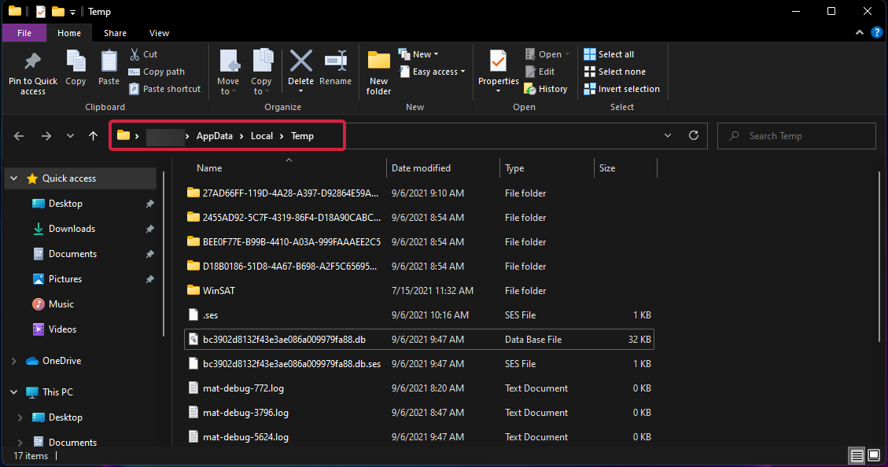The image size is (888, 467).
Task: Click Select all
Action: point(609,54)
